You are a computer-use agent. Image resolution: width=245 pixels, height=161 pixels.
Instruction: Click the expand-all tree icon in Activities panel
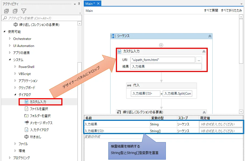[x=6, y=11]
